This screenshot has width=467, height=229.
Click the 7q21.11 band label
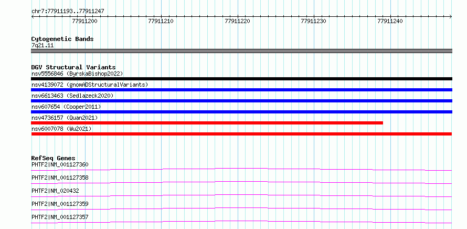tap(43, 46)
